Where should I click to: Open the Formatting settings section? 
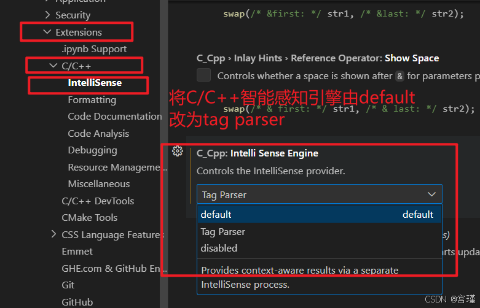92,100
